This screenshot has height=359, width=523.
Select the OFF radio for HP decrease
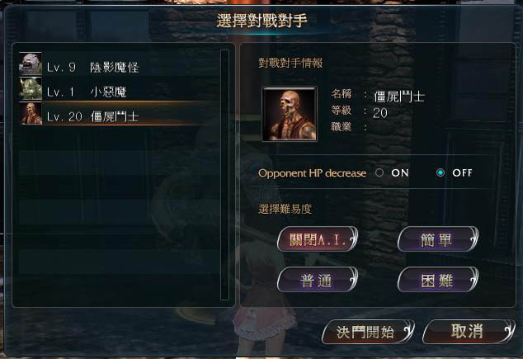(441, 172)
